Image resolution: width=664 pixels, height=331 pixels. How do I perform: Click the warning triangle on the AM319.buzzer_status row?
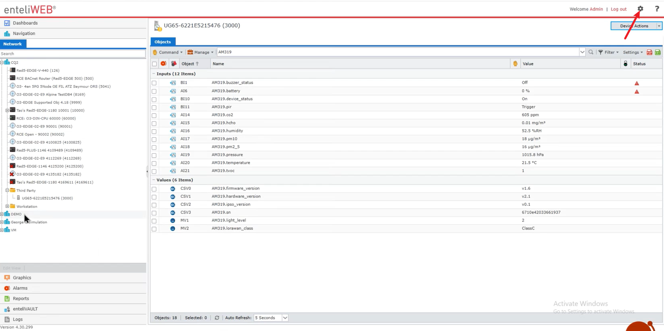click(x=637, y=83)
